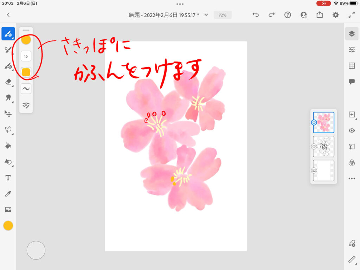Select the Eyedropper tool
This screenshot has height=270, width=360.
tap(8, 193)
